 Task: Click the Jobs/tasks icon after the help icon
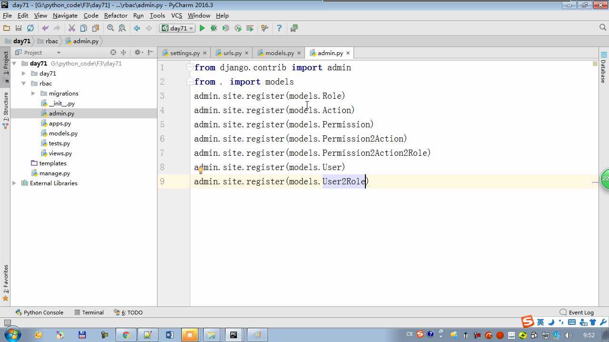tap(294, 28)
